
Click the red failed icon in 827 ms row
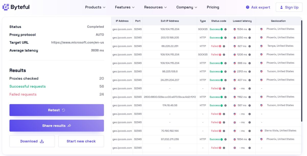[x=220, y=46]
